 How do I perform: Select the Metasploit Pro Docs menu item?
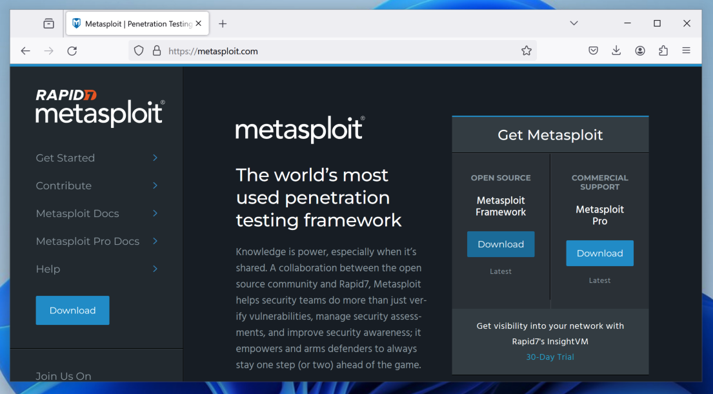pos(88,241)
